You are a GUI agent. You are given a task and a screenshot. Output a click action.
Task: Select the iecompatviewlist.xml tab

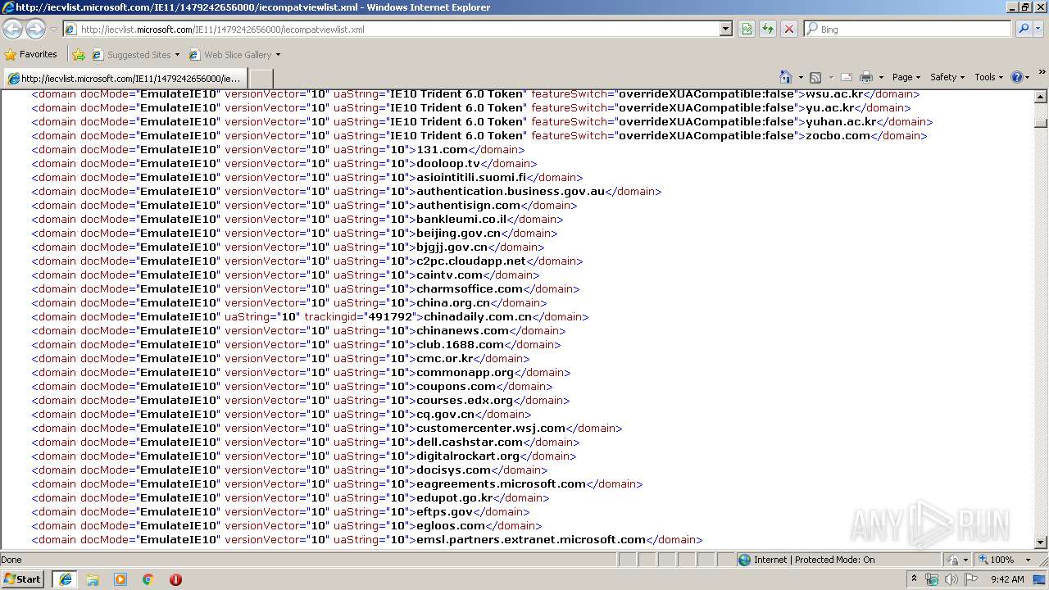coord(125,79)
